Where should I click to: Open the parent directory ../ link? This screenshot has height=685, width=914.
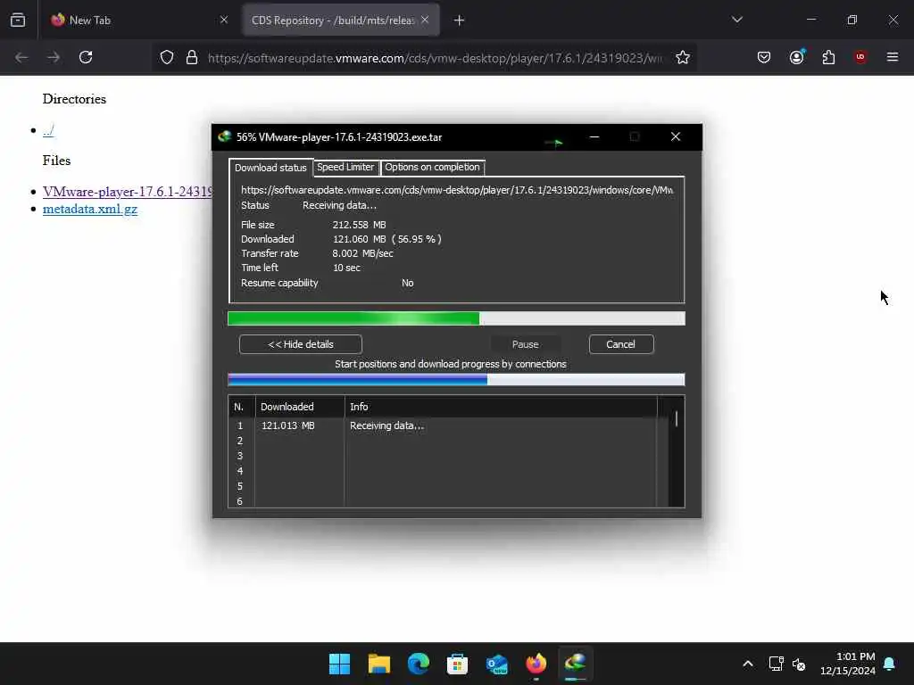[48, 130]
